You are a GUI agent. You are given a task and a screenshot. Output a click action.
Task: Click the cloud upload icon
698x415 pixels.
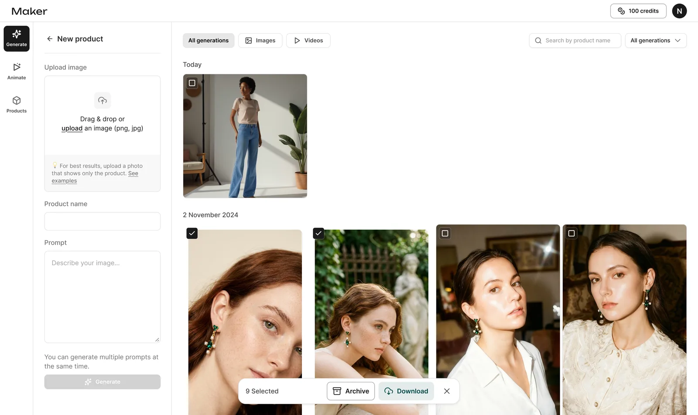tap(103, 100)
